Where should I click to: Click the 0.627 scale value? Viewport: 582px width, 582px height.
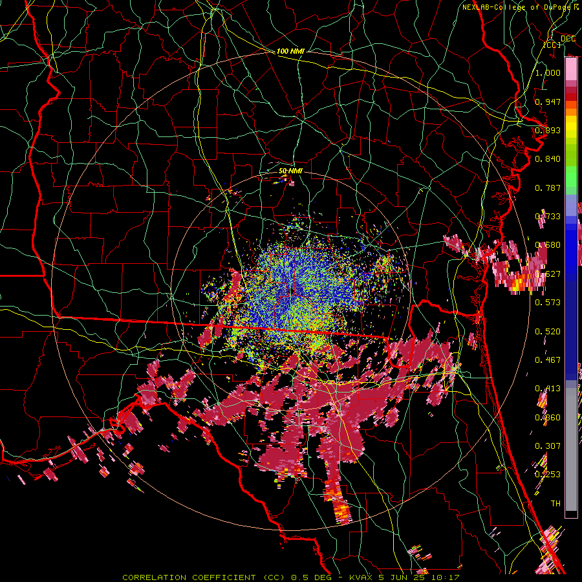pyautogui.click(x=548, y=274)
